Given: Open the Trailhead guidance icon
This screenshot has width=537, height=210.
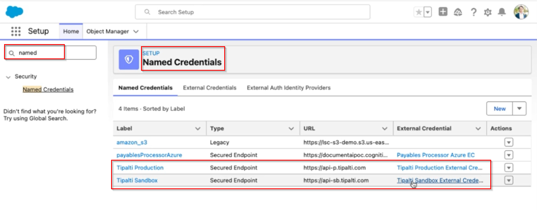Looking at the screenshot, I should coord(458,12).
